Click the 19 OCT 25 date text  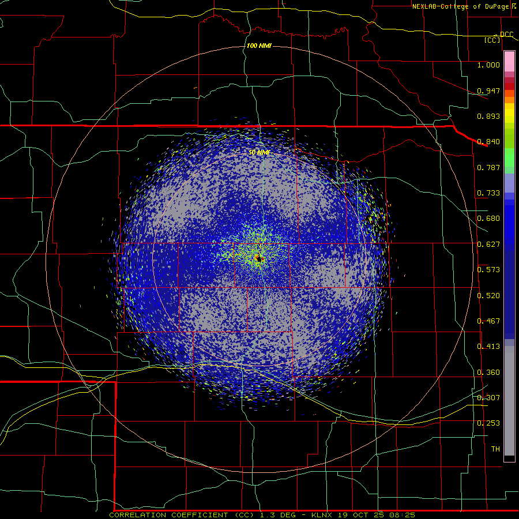(361, 515)
